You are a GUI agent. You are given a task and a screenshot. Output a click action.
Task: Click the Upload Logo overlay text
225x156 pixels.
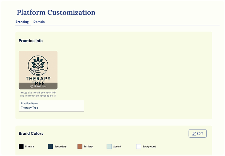coord(40,86)
